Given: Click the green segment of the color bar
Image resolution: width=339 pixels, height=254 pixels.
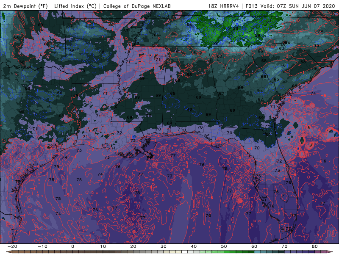Looking at the screenshot, I should (x=227, y=252).
